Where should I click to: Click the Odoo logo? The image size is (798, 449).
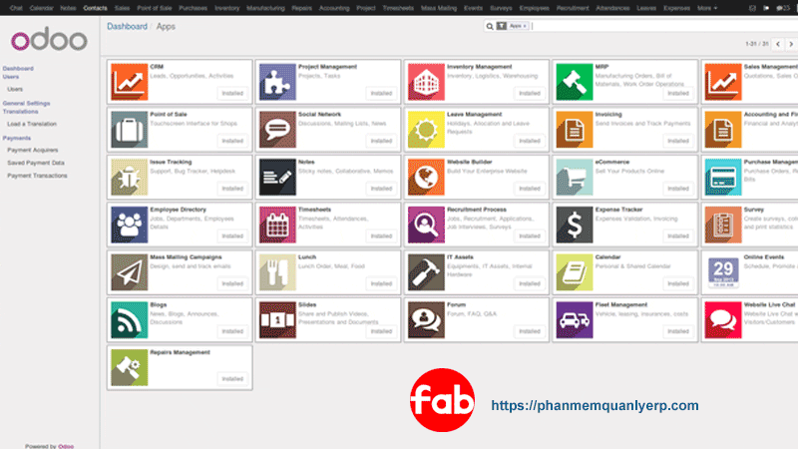point(49,39)
